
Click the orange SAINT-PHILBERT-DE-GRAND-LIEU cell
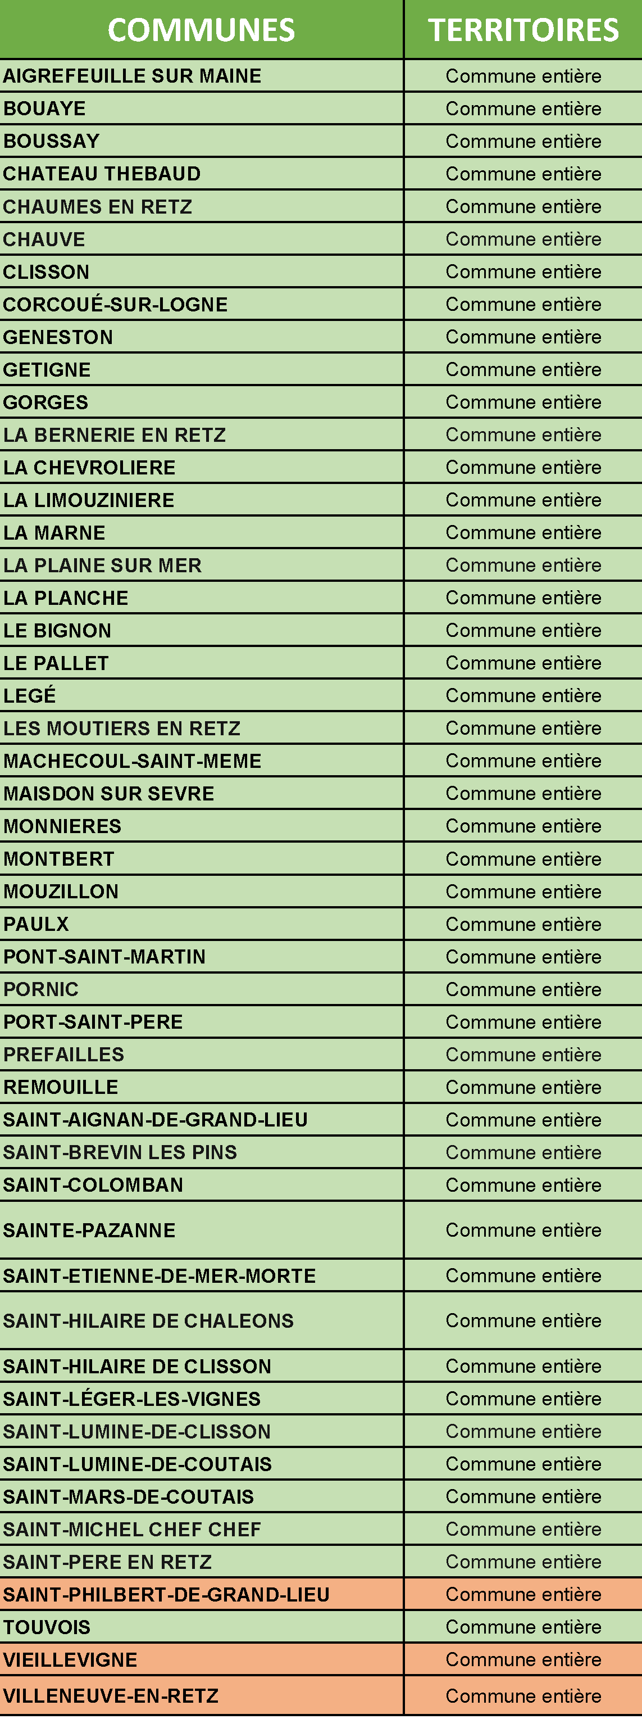pos(167,1595)
